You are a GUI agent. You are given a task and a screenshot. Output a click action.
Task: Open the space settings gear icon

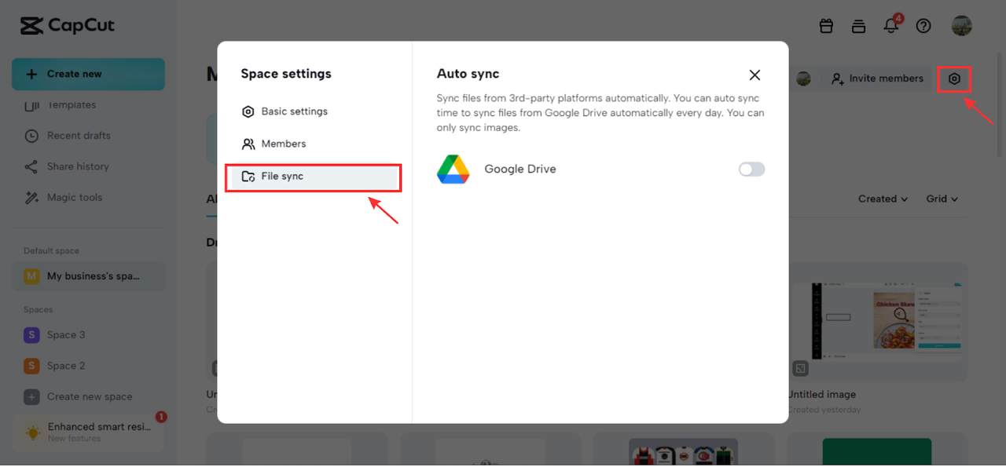[x=954, y=79]
